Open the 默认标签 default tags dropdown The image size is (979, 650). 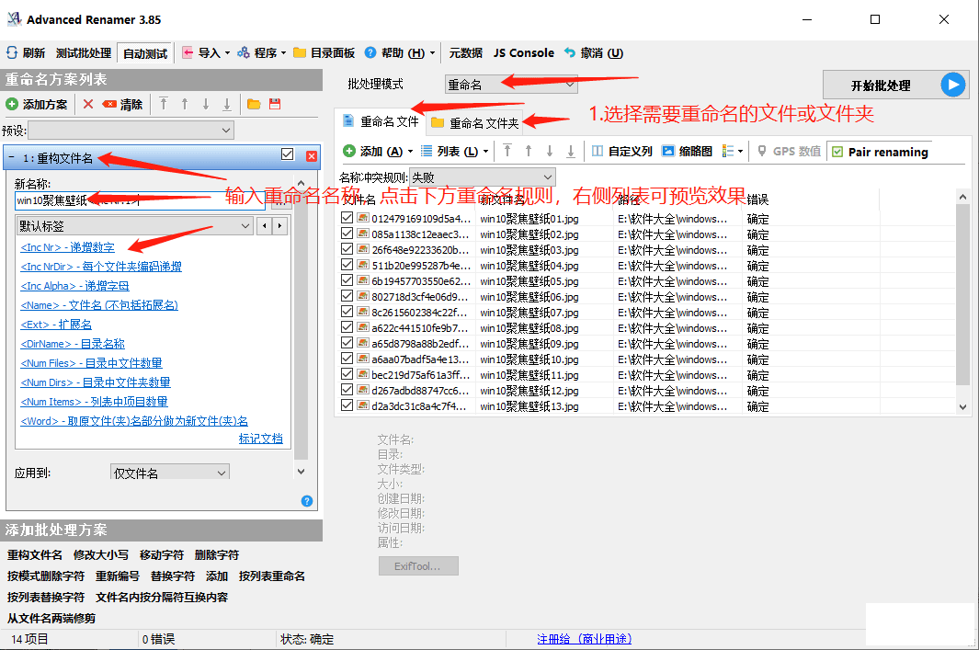tap(135, 226)
